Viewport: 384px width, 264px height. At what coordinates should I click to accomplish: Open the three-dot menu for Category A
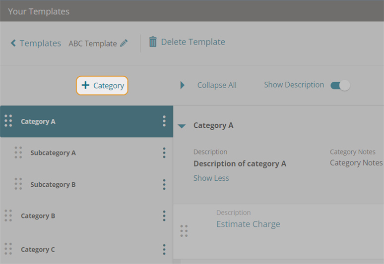click(164, 121)
